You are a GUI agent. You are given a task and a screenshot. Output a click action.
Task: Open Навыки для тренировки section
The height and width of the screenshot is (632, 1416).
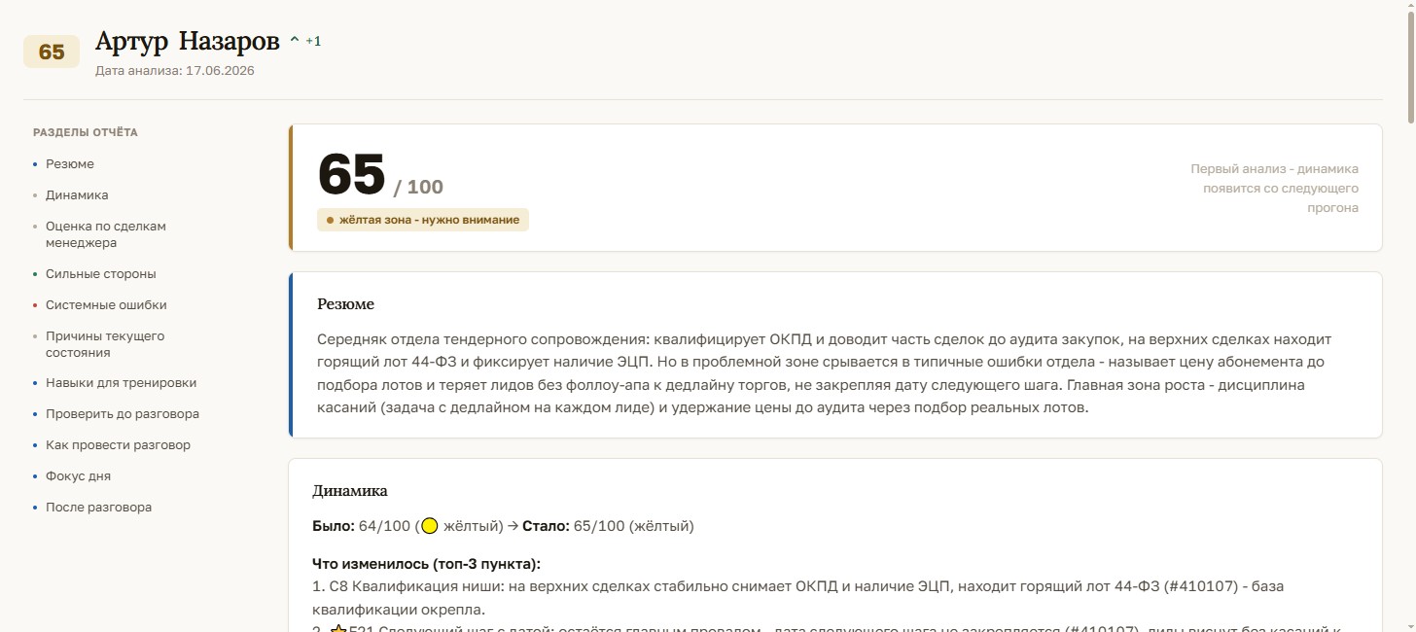(121, 383)
